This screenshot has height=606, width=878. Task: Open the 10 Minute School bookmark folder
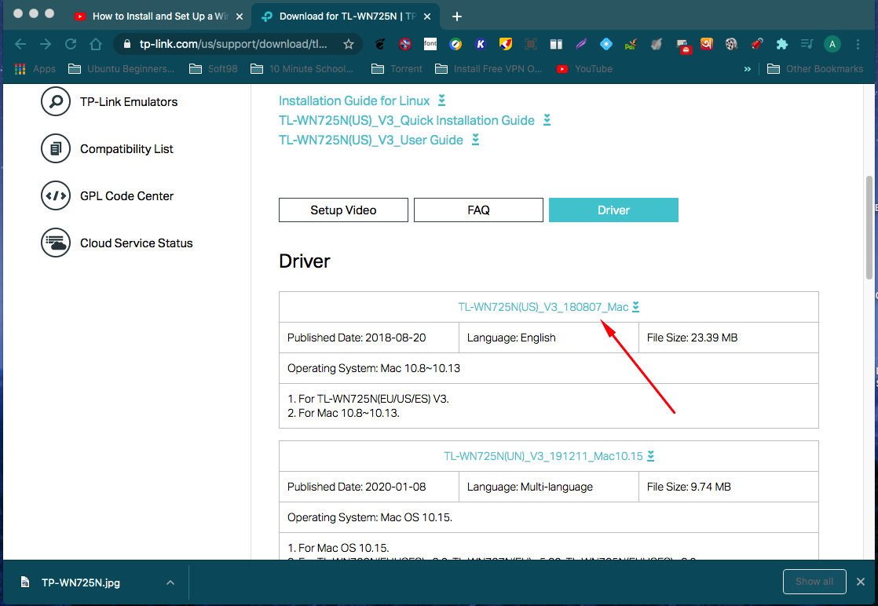[x=302, y=69]
